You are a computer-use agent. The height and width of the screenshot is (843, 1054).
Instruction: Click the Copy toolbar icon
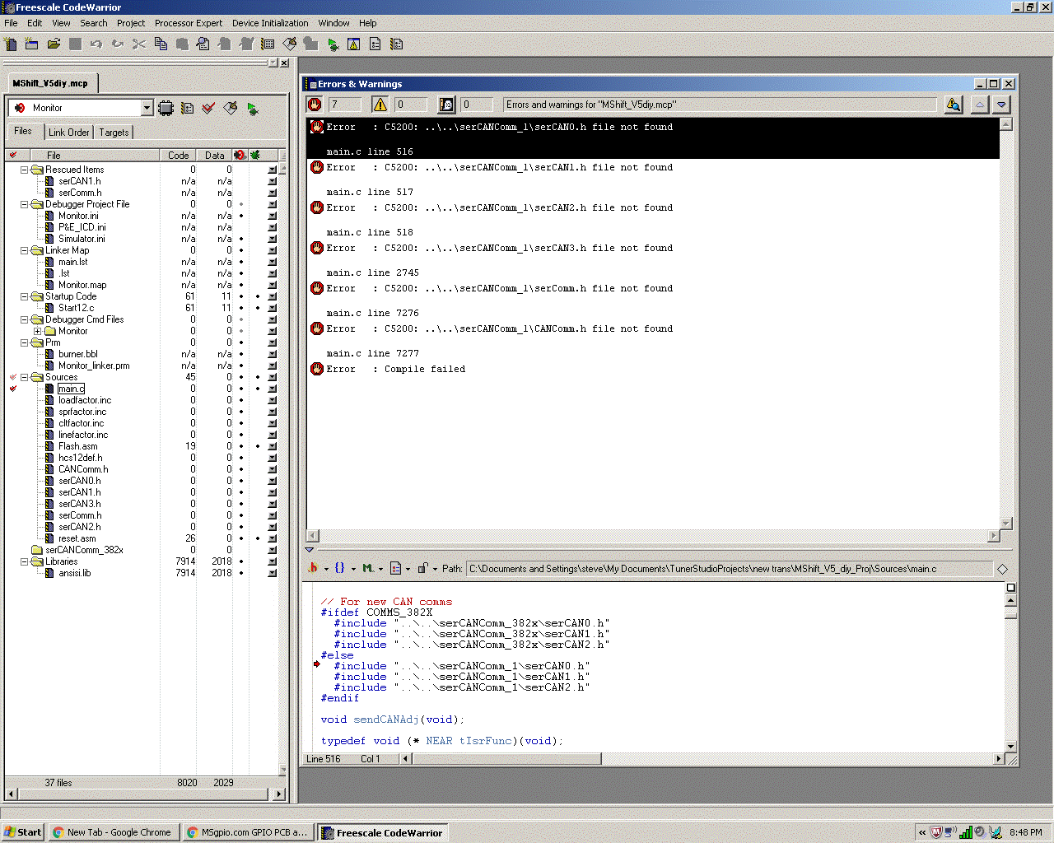click(x=161, y=44)
